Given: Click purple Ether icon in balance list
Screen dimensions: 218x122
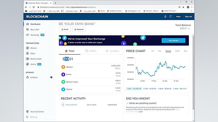Looking at the screenshot, I should click(x=63, y=74).
